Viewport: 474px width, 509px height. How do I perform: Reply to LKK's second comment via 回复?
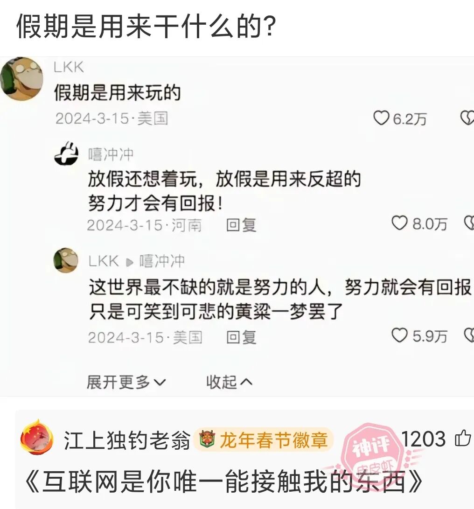point(241,337)
